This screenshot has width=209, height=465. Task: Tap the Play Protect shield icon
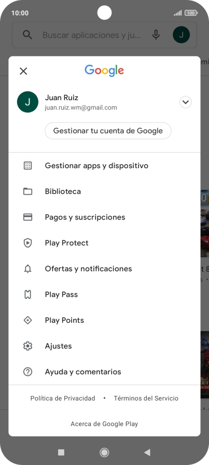27,243
